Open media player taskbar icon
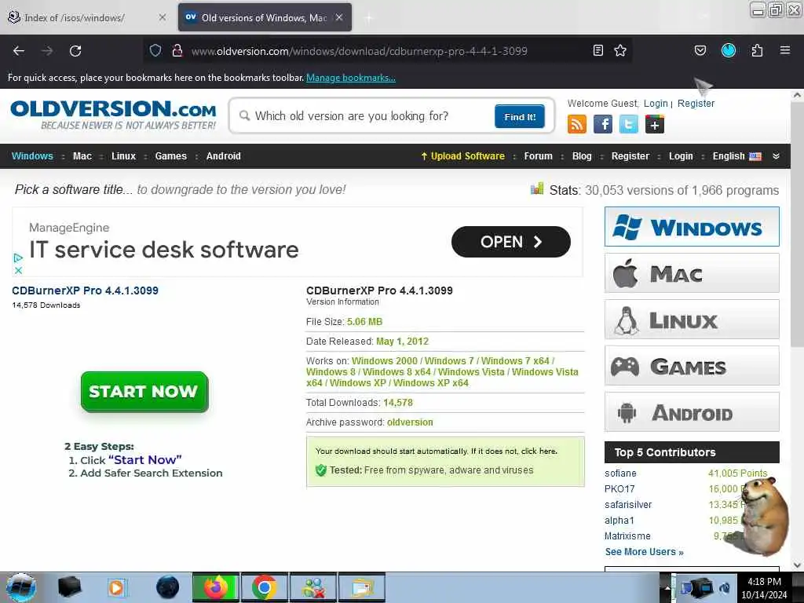Screen dimensions: 804x603 pos(117,587)
